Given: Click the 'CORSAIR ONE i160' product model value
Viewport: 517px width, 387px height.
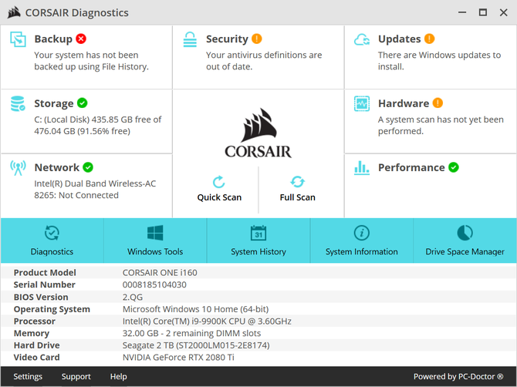Looking at the screenshot, I should [x=160, y=273].
